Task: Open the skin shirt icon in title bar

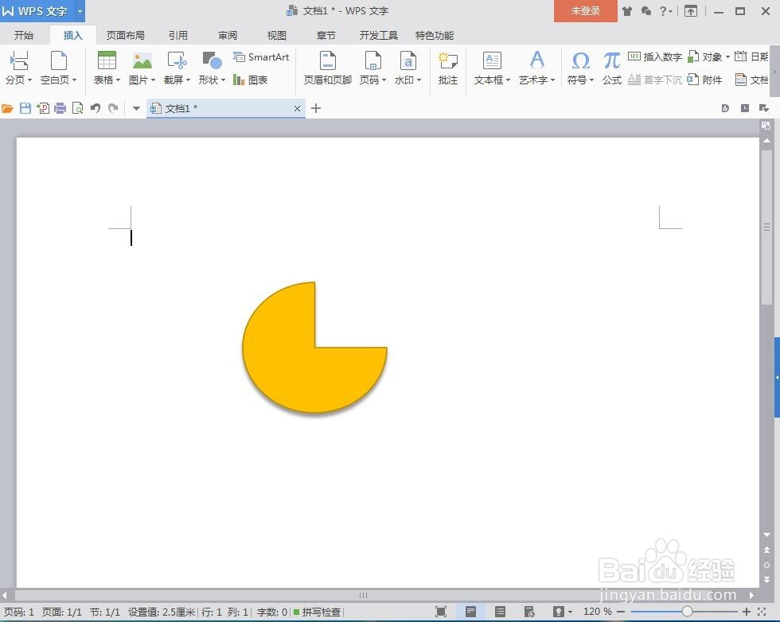Action: tap(627, 11)
